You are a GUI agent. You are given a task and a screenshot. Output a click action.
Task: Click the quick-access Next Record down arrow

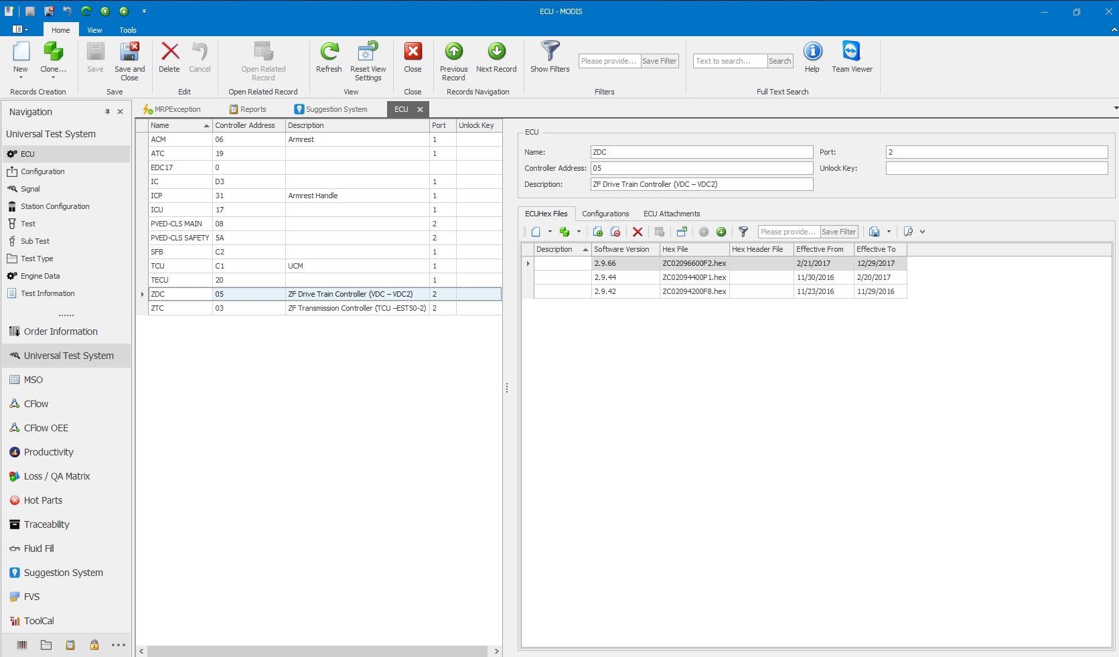pos(124,11)
